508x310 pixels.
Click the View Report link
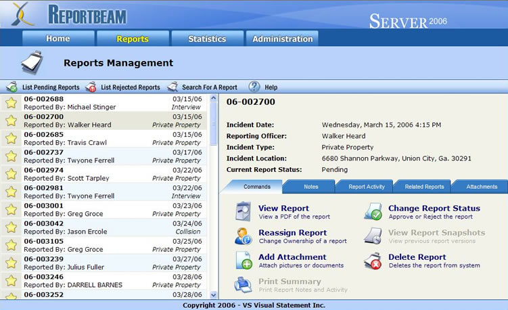point(283,208)
